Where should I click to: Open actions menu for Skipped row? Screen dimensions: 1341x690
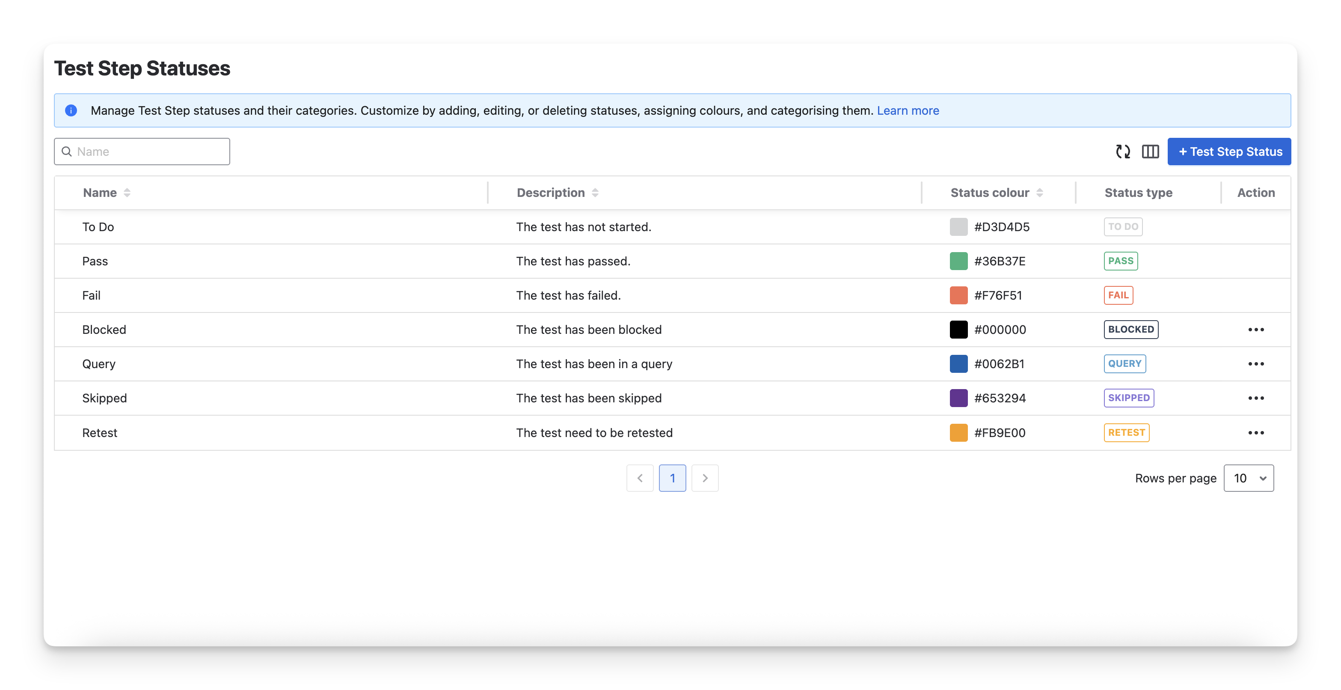coord(1255,399)
